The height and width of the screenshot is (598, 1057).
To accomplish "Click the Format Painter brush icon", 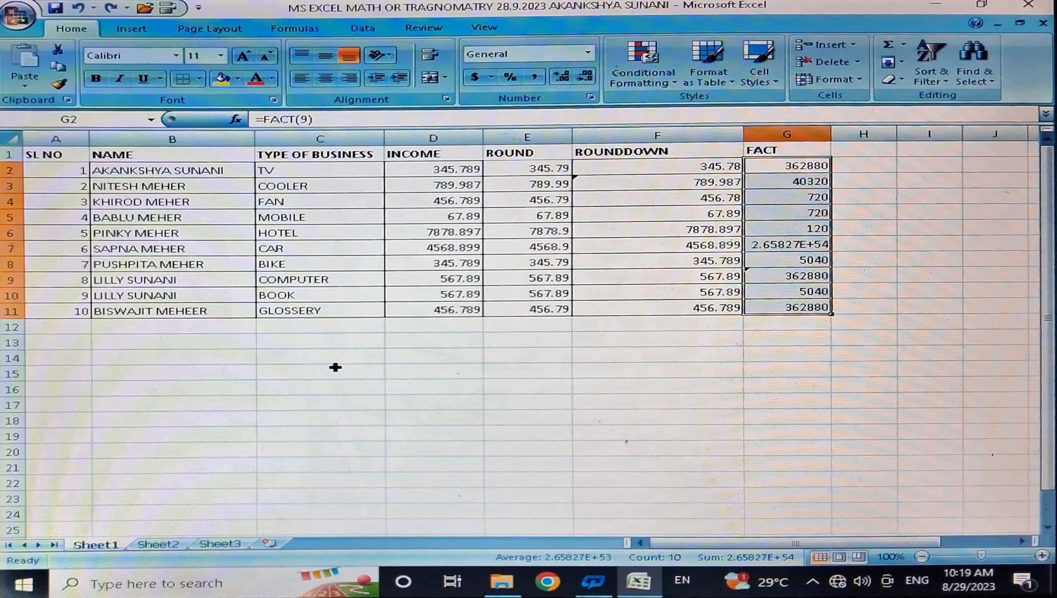I will point(59,84).
